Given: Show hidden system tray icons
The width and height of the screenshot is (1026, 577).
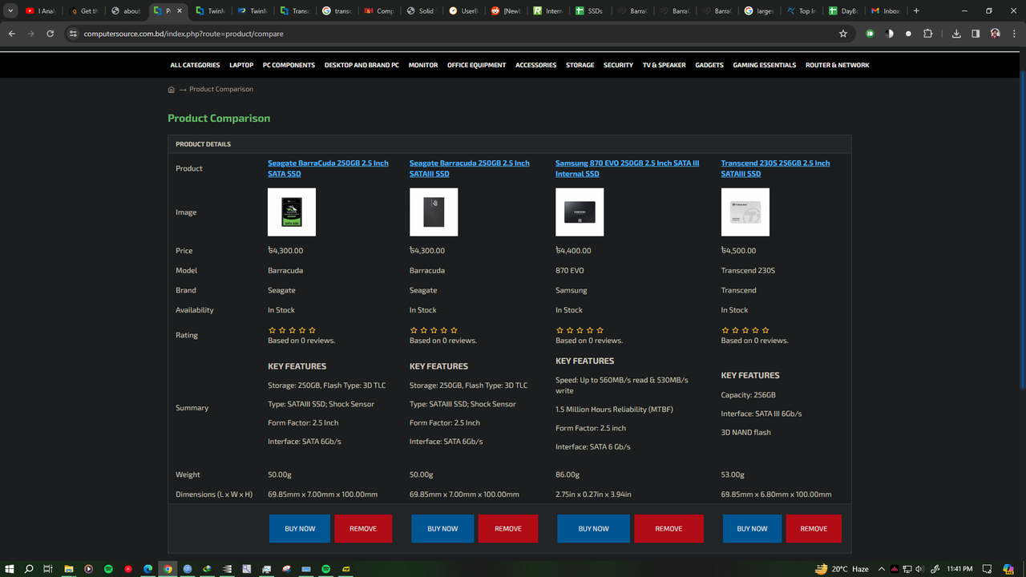Looking at the screenshot, I should point(883,569).
